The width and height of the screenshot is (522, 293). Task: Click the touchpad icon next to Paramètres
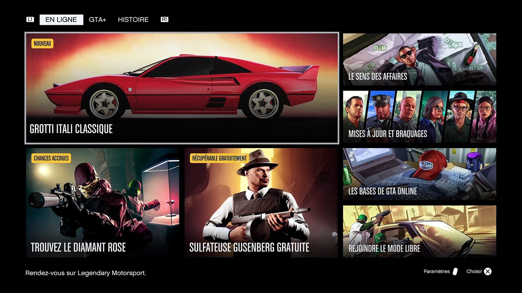click(455, 271)
